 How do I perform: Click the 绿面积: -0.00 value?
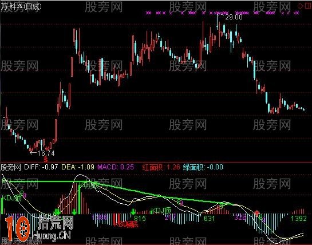[203, 167]
